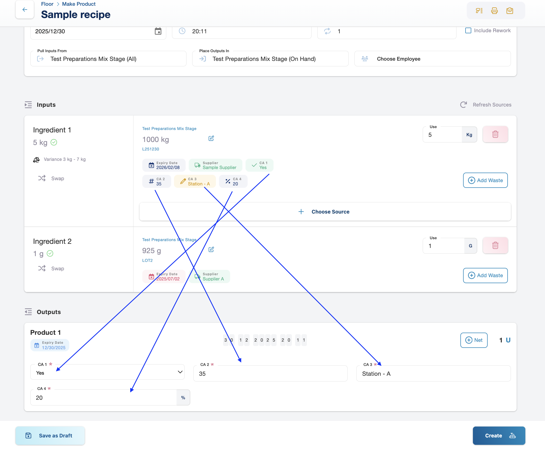Screen dimensions: 545x450
Task: Click the back arrow button
Action: click(x=25, y=10)
